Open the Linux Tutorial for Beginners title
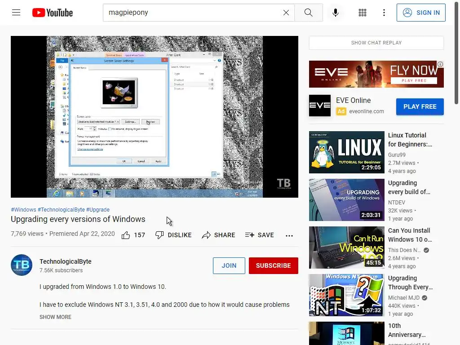Screen dimensions: 460x345 click(x=410, y=140)
